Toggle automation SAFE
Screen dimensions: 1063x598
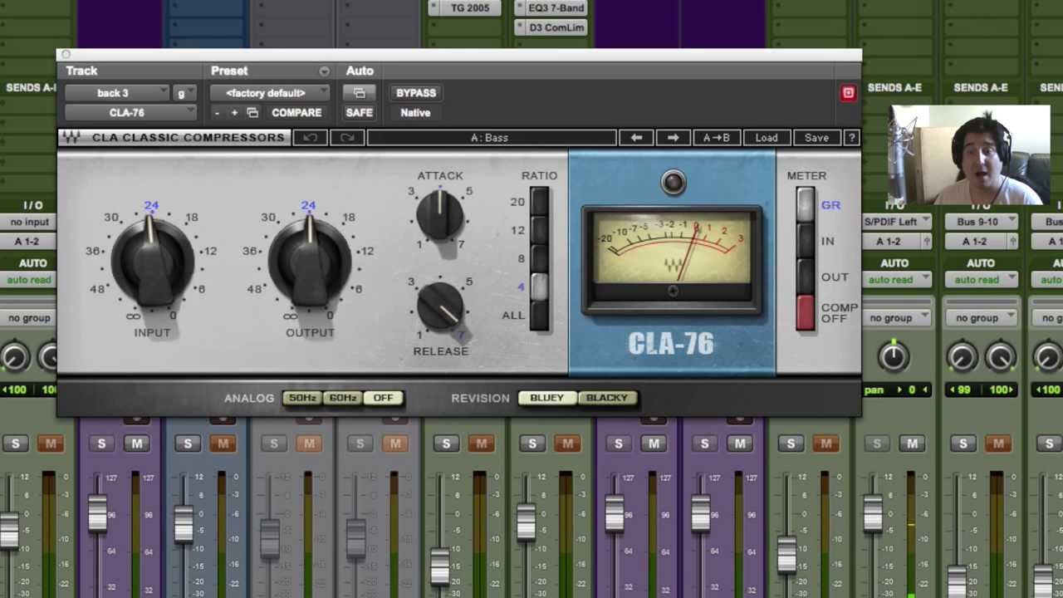pyautogui.click(x=359, y=113)
